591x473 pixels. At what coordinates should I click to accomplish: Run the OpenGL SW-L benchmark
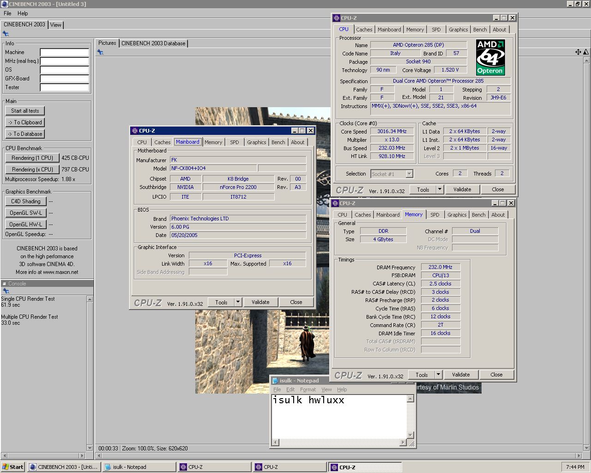(26, 213)
